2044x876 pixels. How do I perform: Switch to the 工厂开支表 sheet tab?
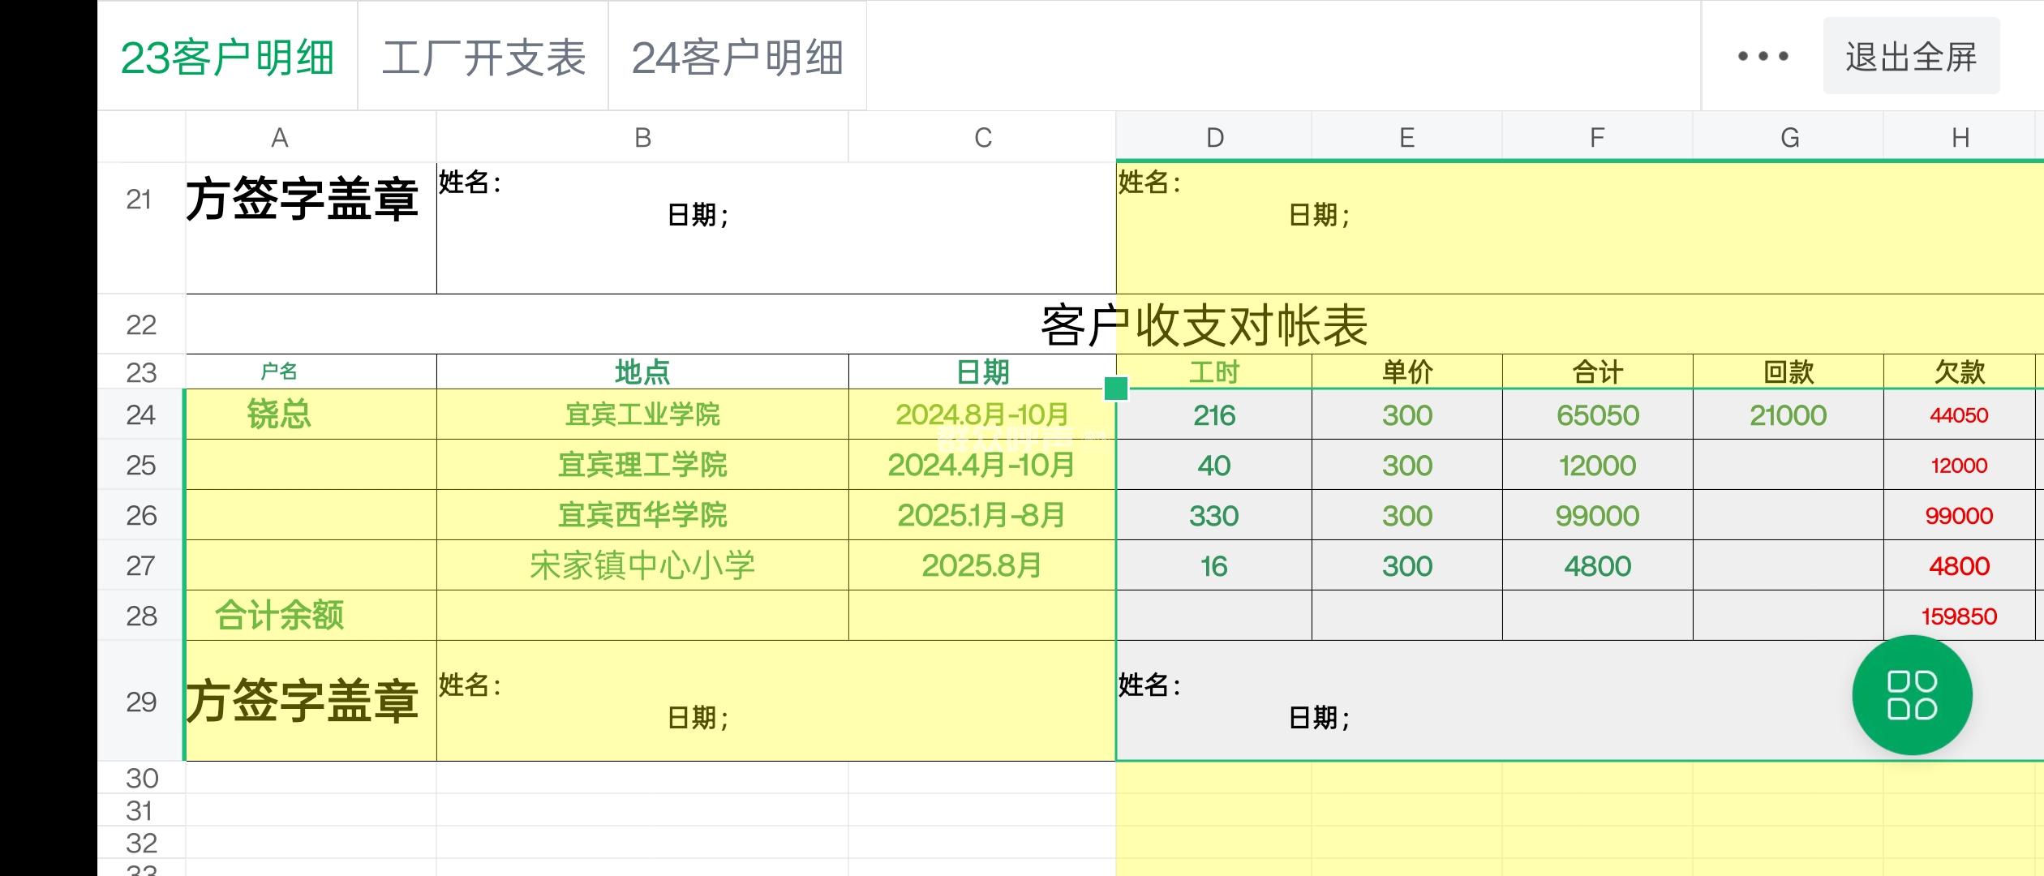[483, 57]
